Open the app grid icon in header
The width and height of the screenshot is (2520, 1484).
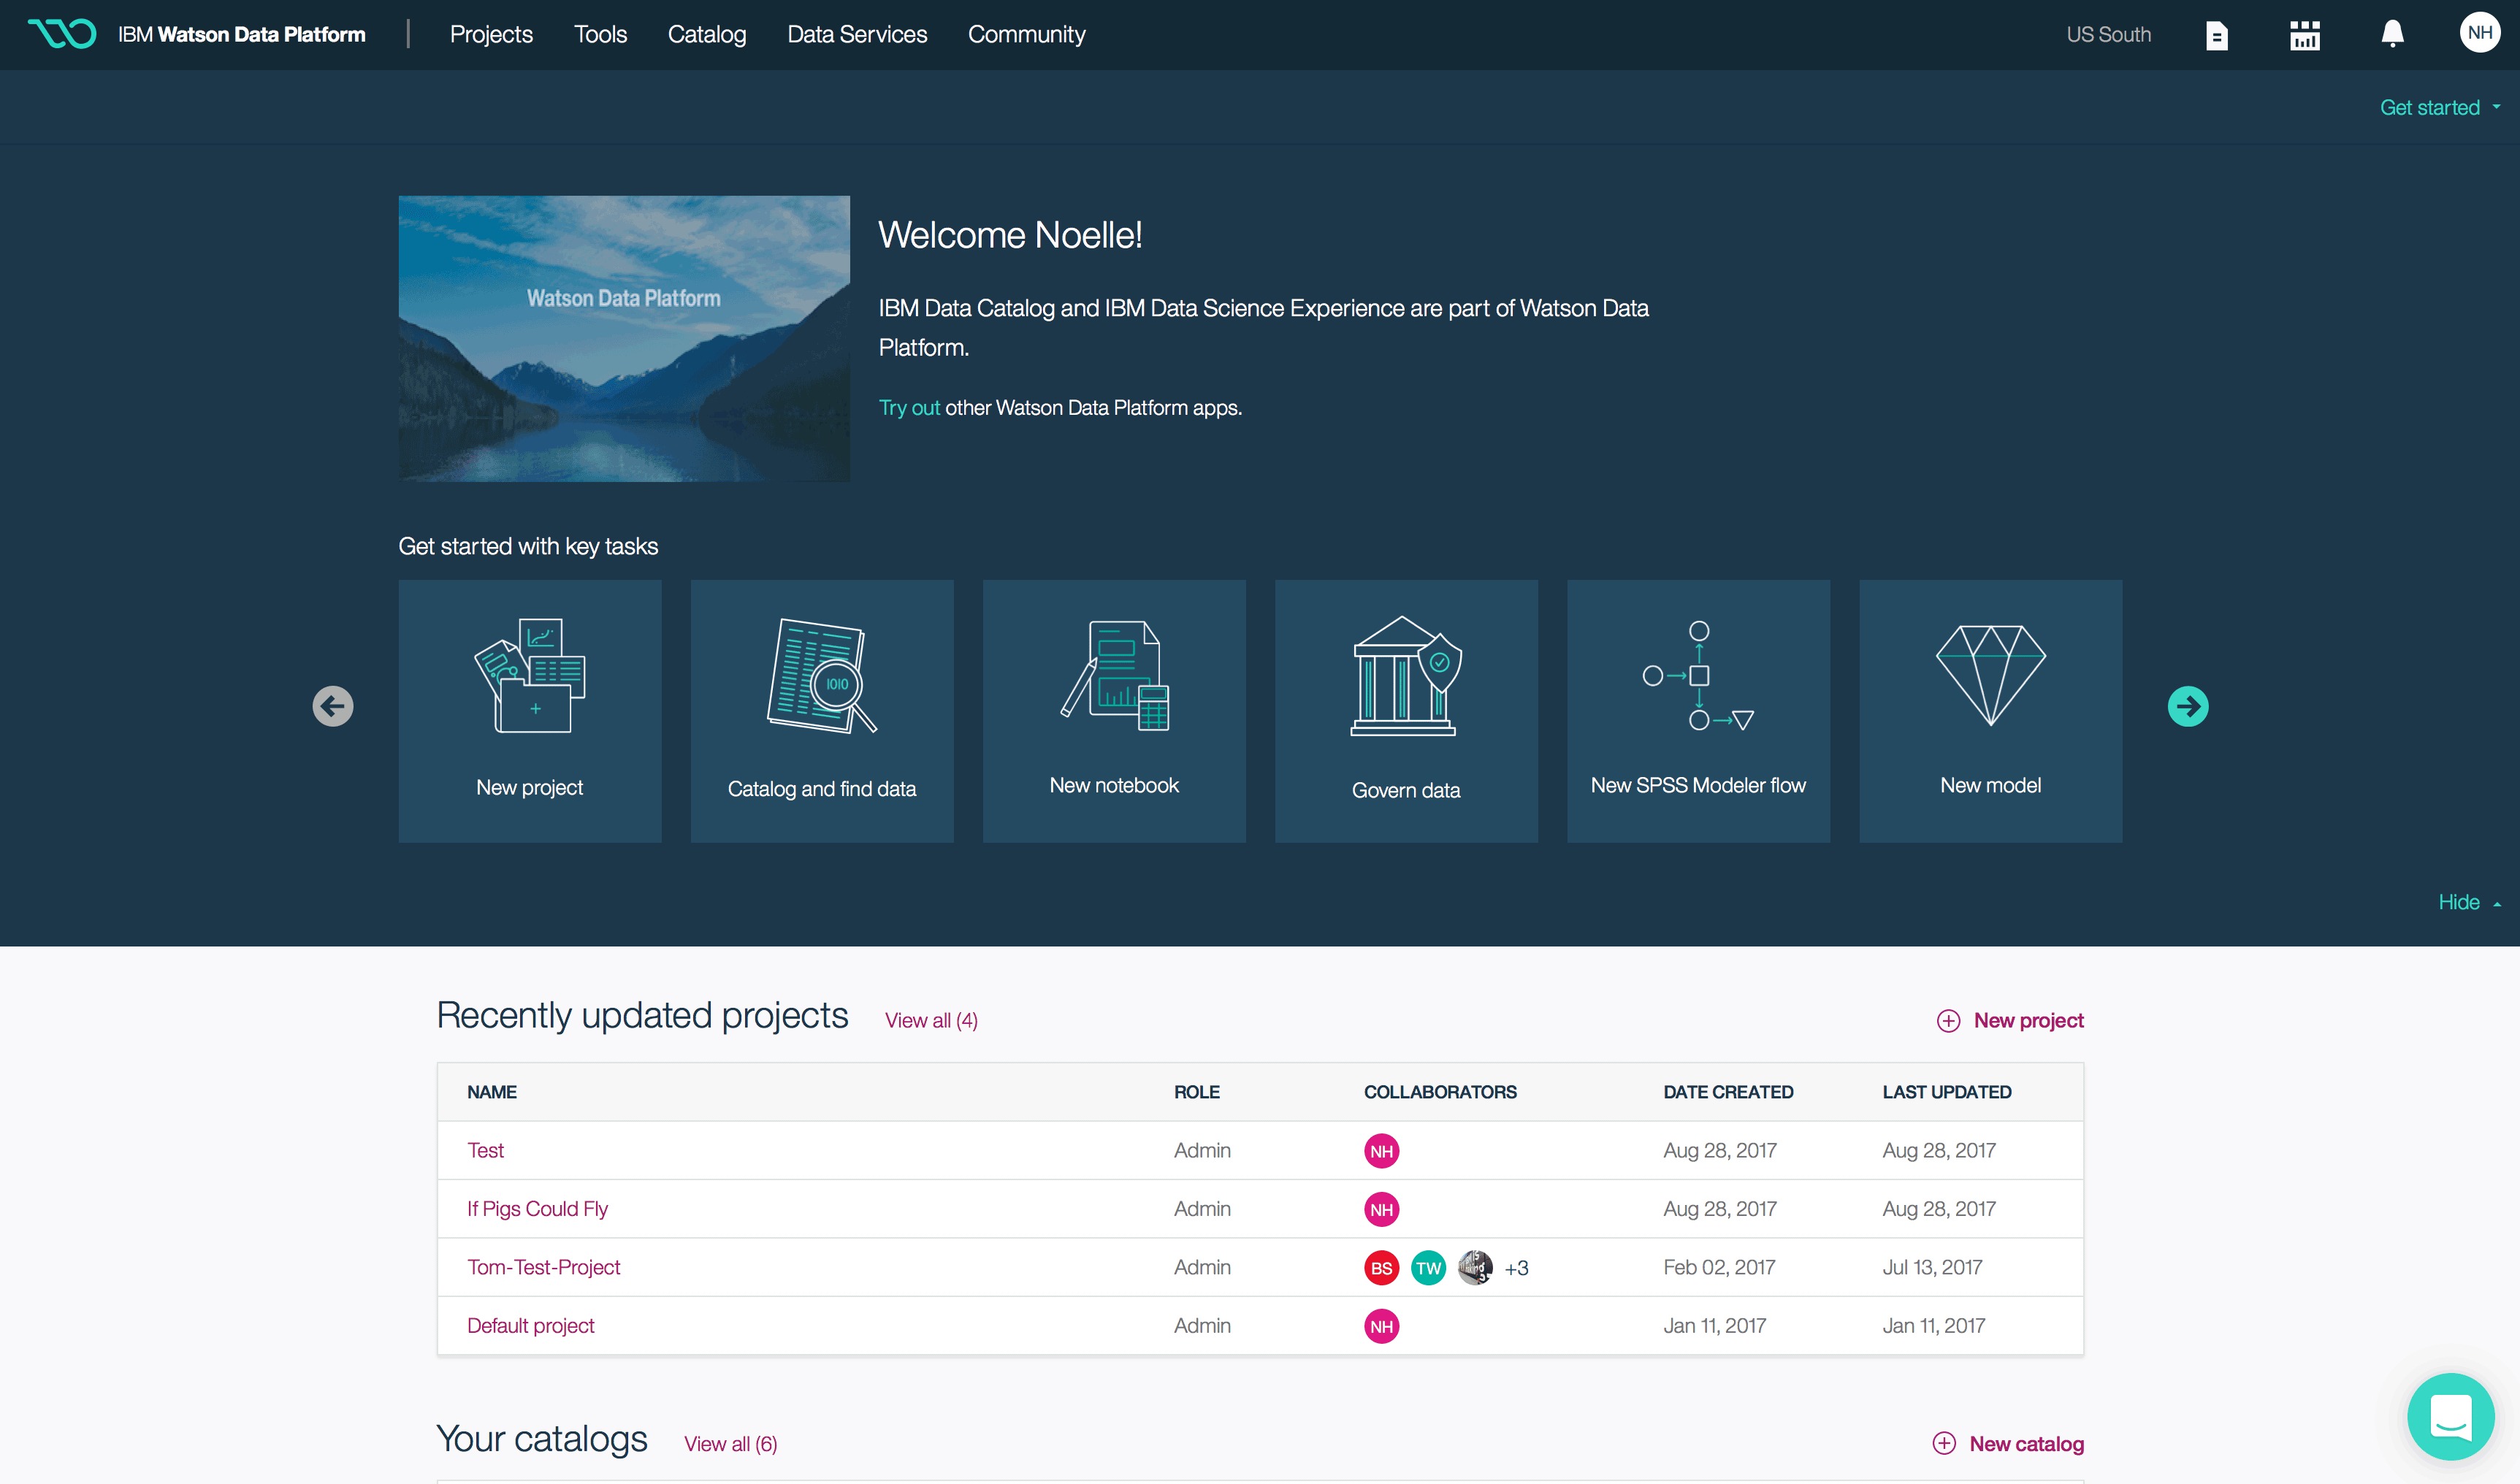(x=2305, y=35)
